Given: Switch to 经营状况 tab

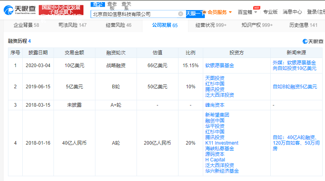Looking at the screenshot, I should [x=211, y=25].
